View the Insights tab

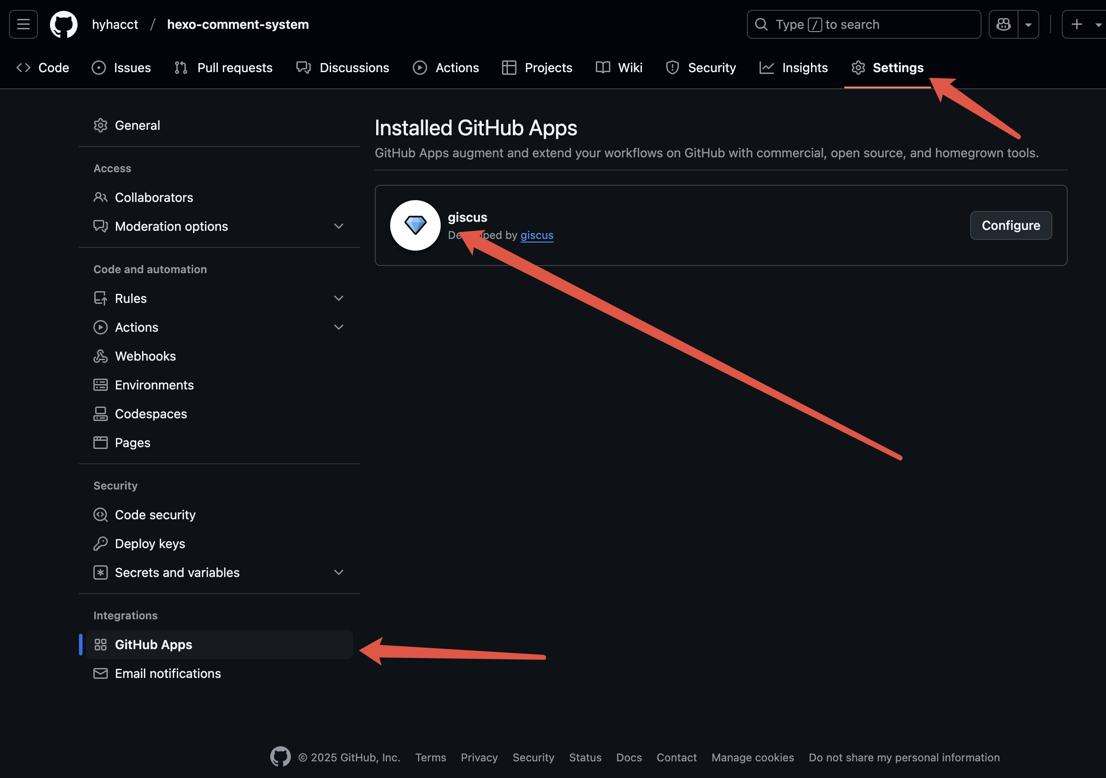tap(793, 68)
